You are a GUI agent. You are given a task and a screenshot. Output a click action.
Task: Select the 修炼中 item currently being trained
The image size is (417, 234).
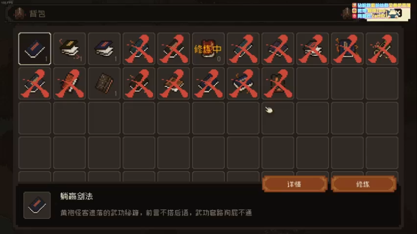coord(208,49)
